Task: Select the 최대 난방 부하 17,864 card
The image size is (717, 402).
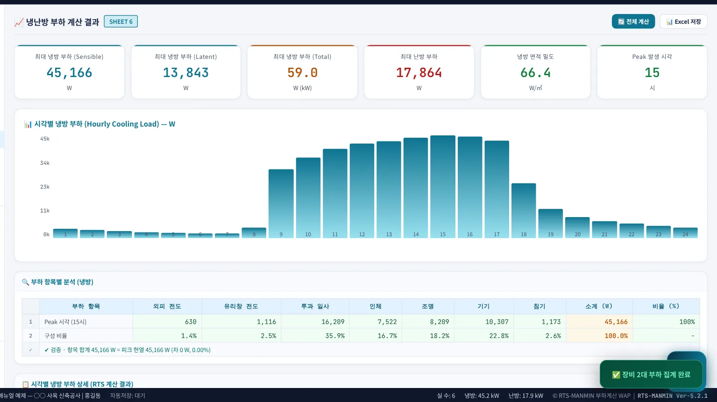Action: click(x=419, y=72)
